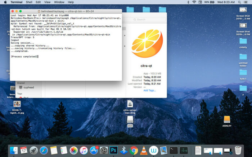Select the D2O8-T-UgAA...K.jpg image file
The height and width of the screenshot is (157, 252).
pyautogui.click(x=17, y=107)
